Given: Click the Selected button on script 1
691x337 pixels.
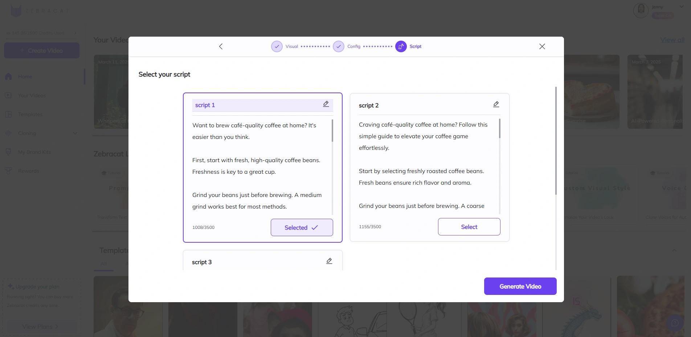Looking at the screenshot, I should point(302,227).
